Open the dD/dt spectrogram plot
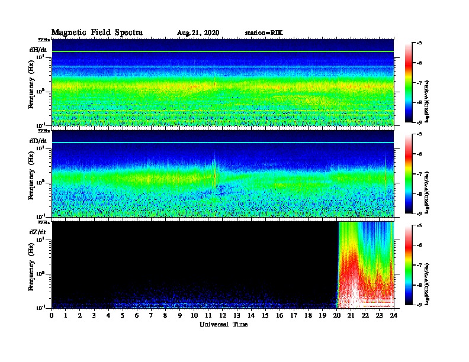469x362 pixels. tap(223, 173)
